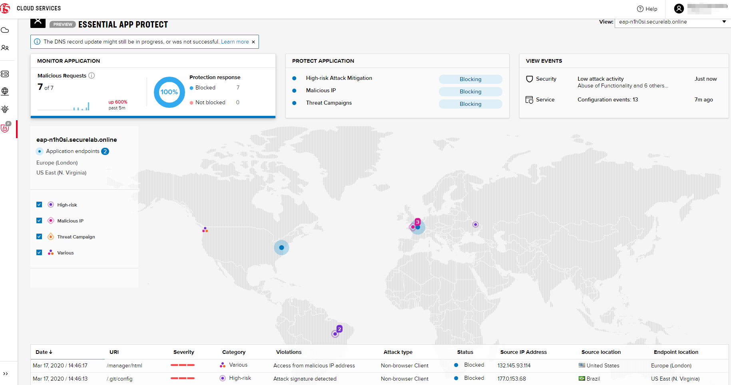Screen dimensions: 731x385
Task: Click the High-risk category icon in second row
Action: click(x=223, y=378)
